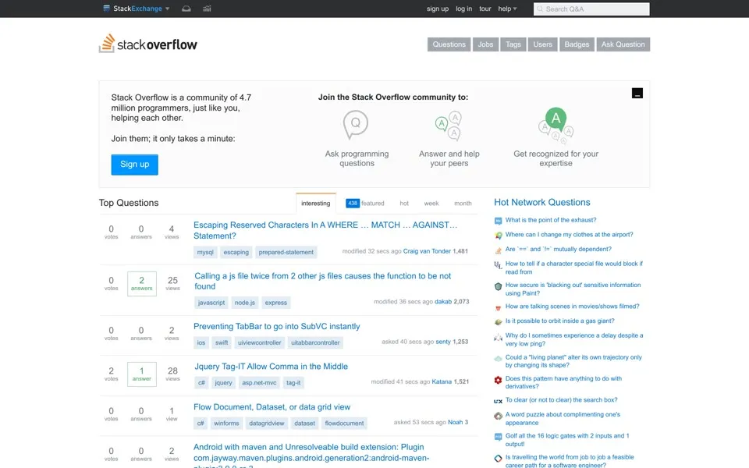Screen dimensions: 749x468
Task: Open the tour link
Action: click(x=485, y=9)
